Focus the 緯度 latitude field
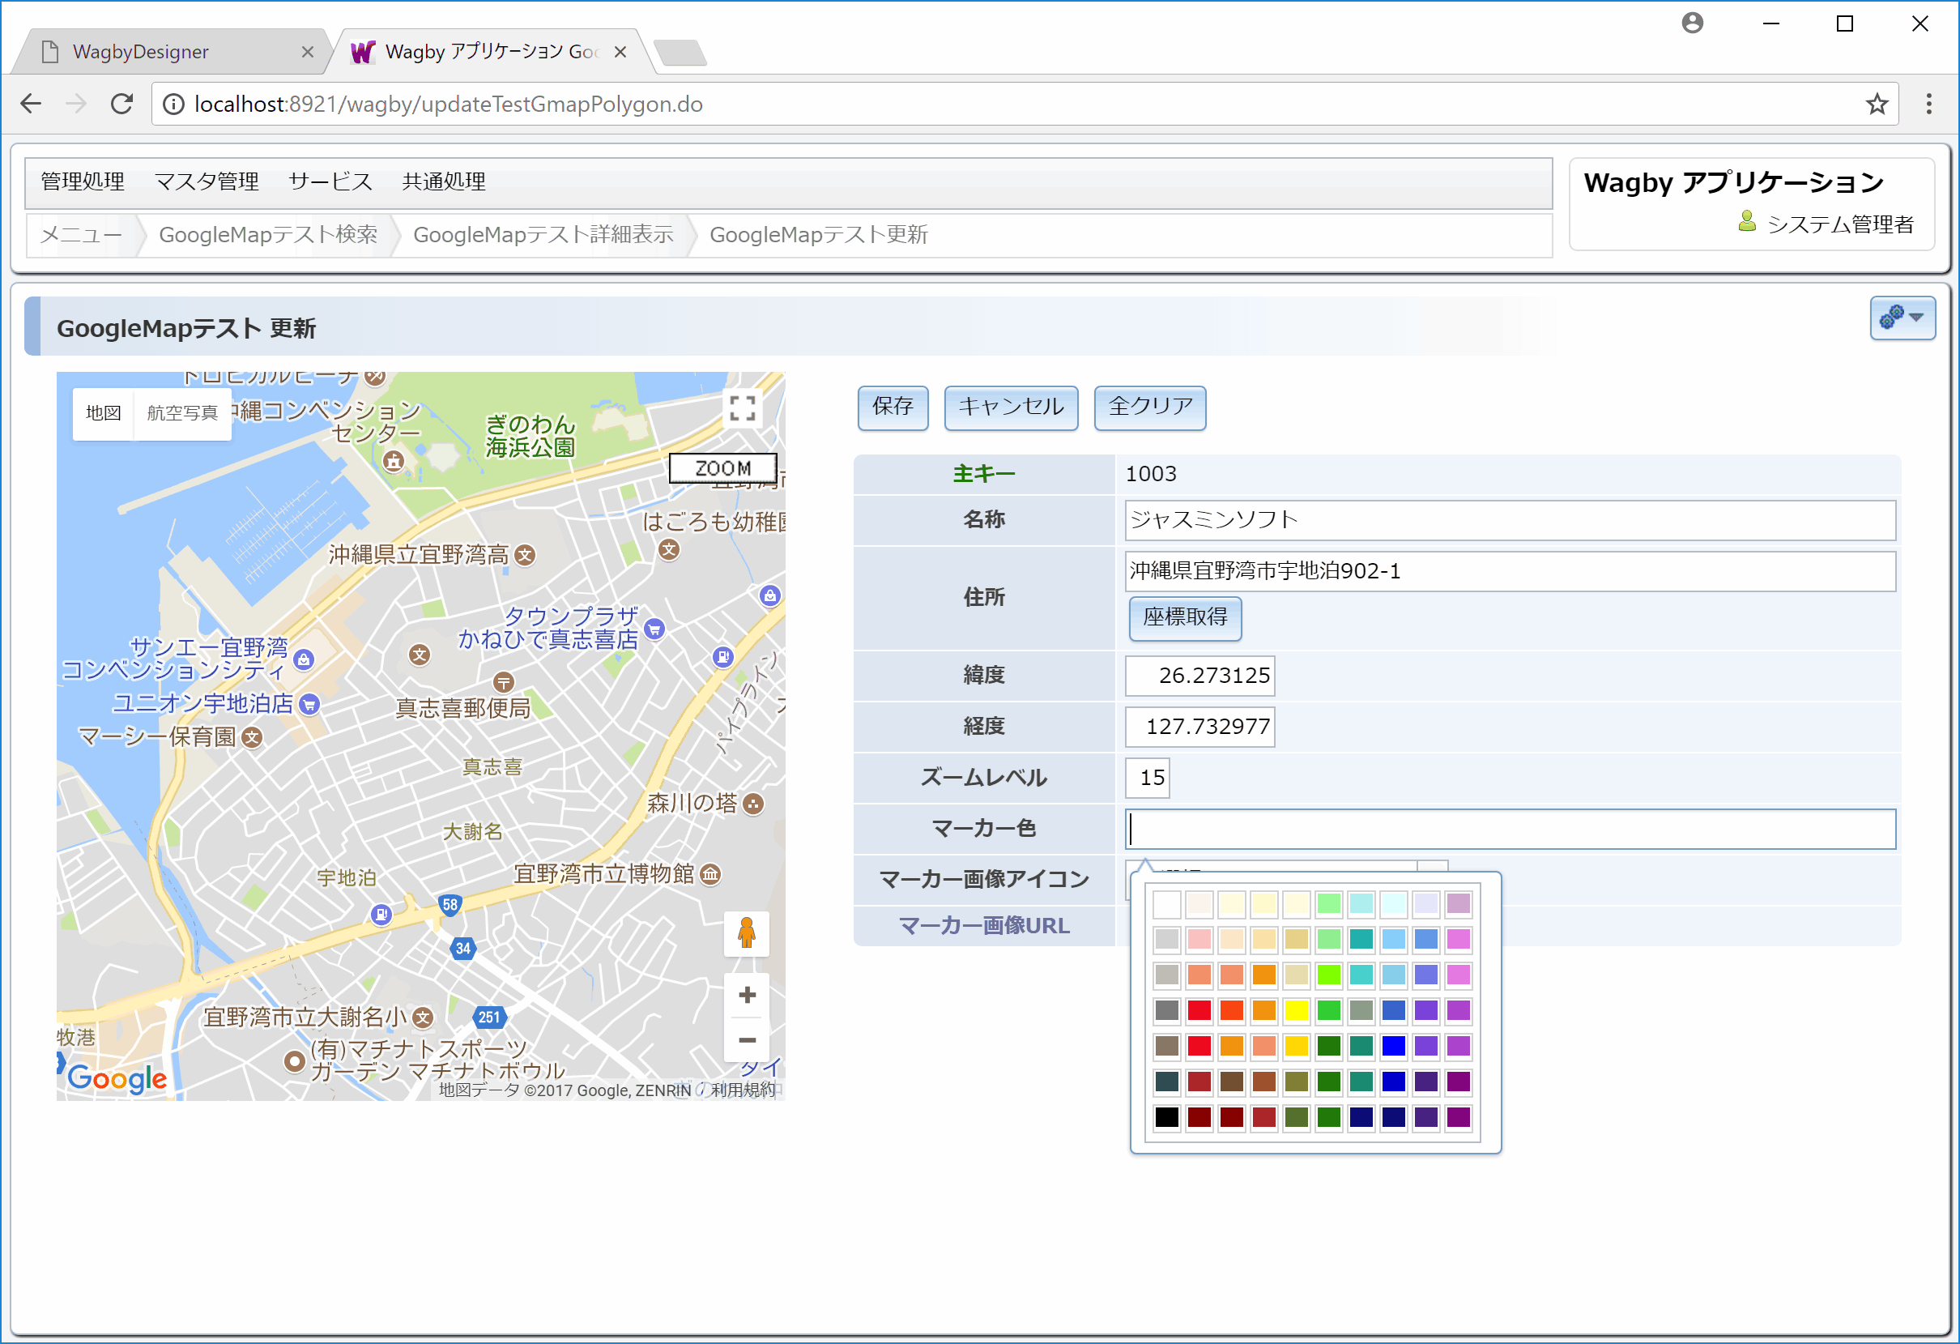The image size is (1960, 1344). pos(1199,676)
